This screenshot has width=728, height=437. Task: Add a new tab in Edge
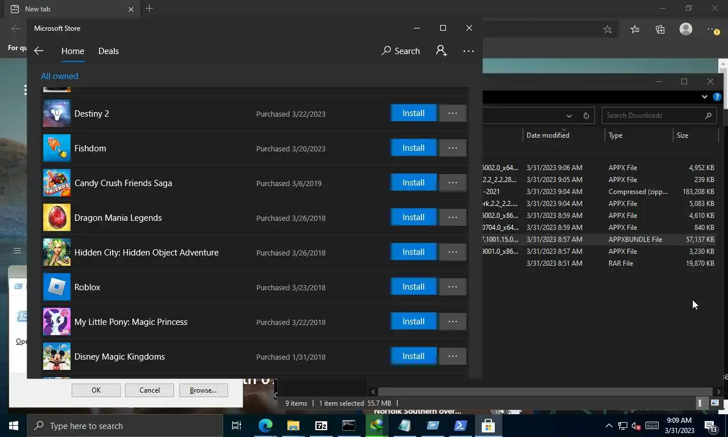(149, 9)
